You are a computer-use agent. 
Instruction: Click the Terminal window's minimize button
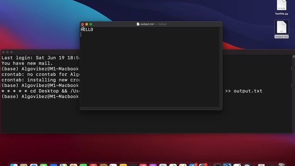click(x=7, y=52)
